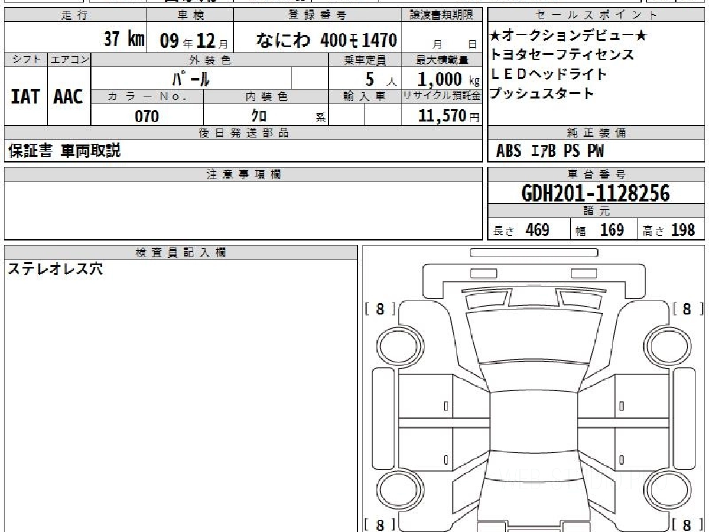The image size is (709, 532).
Task: Click recycle deposit 11,570円
Action: pyautogui.click(x=448, y=116)
